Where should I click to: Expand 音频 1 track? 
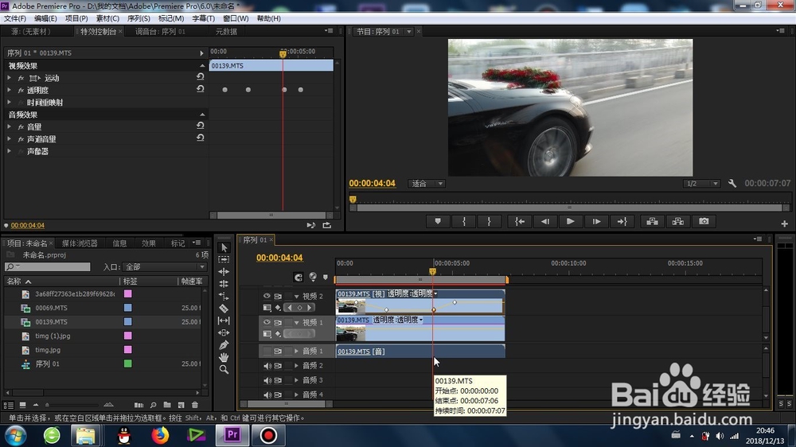[x=296, y=351]
